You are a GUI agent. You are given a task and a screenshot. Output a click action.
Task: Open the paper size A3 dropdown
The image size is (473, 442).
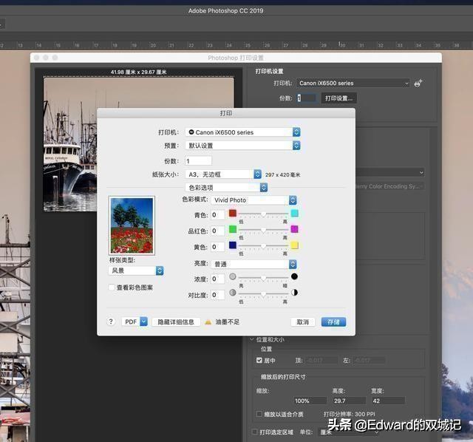point(223,174)
